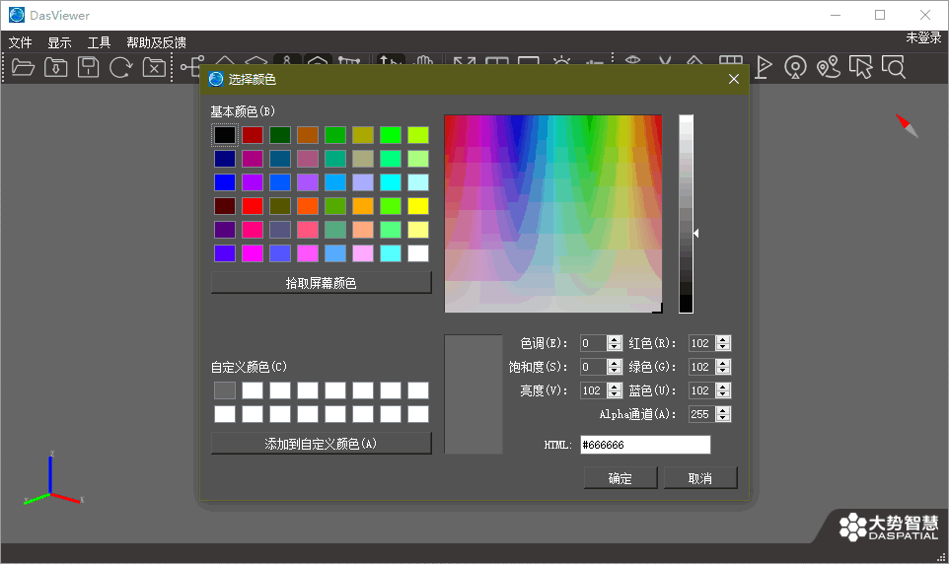Click the close-folder (X folder) toolbar icon
The image size is (949, 564).
point(154,67)
